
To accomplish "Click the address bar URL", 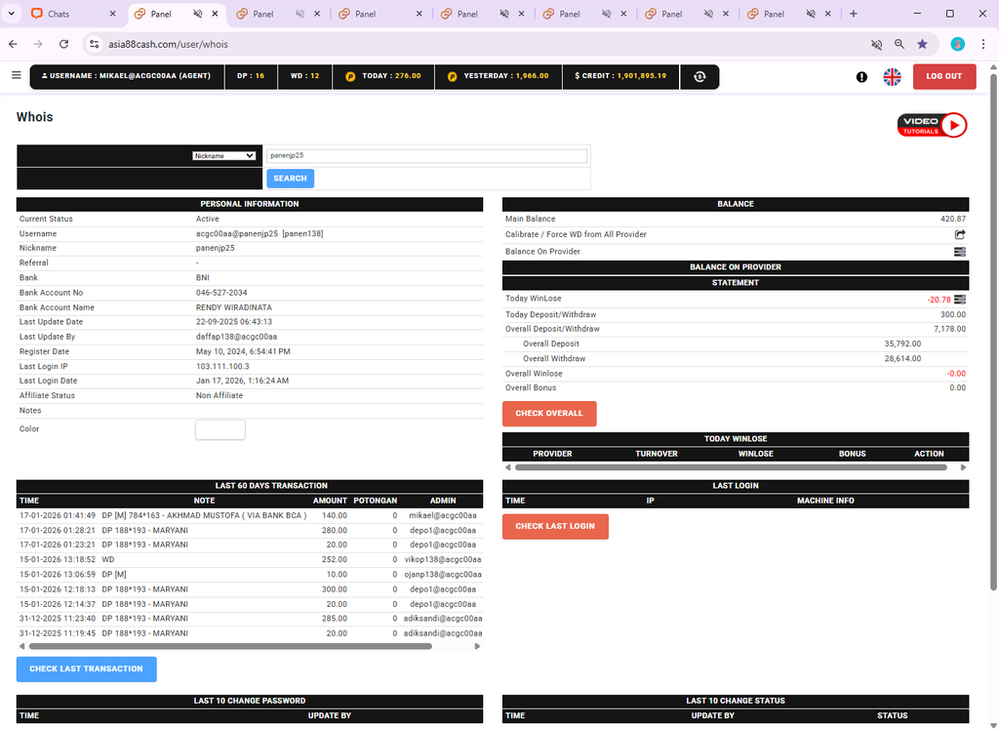I will tap(168, 44).
